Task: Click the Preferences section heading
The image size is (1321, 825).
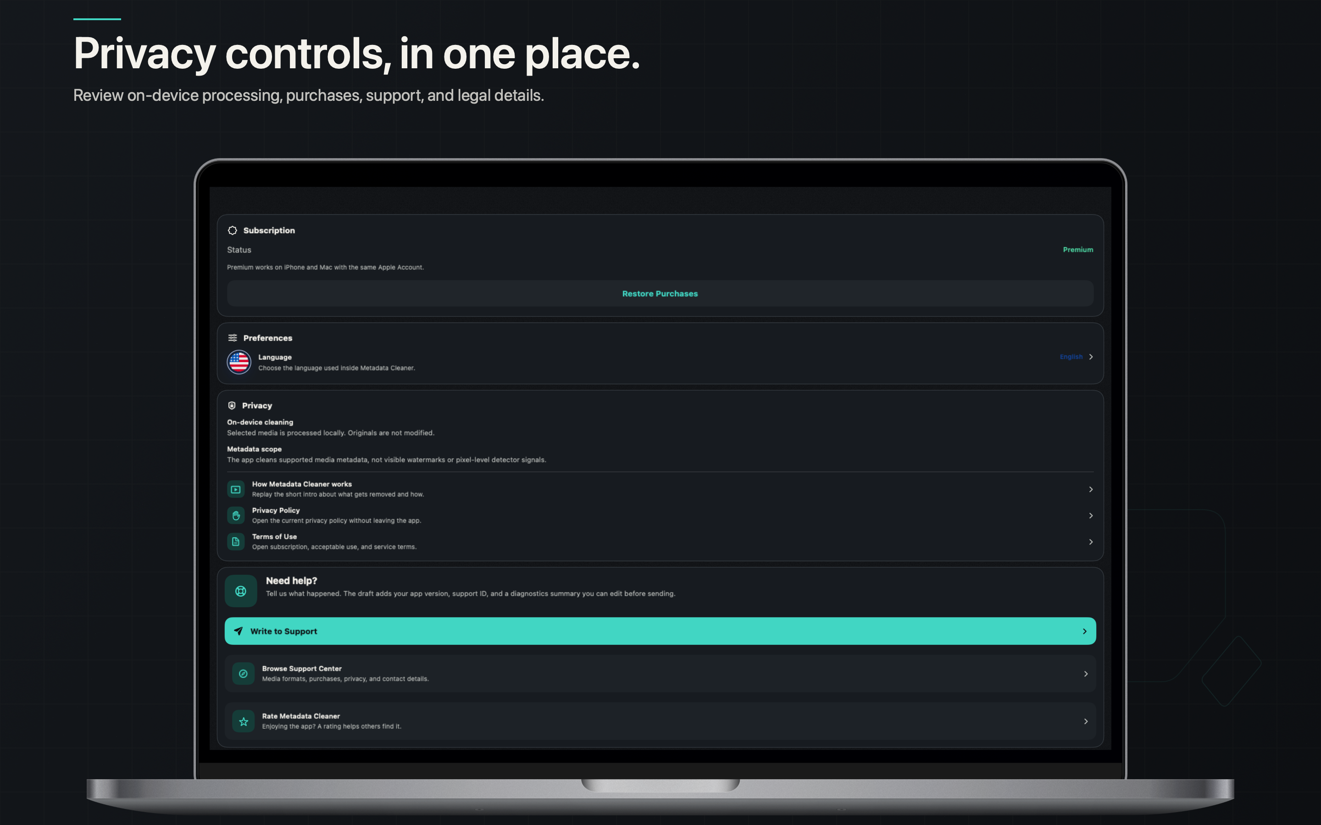Action: (267, 338)
